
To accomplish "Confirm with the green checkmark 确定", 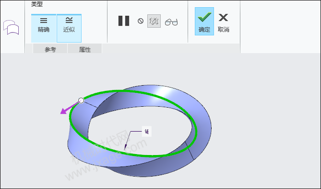I will click(x=204, y=21).
